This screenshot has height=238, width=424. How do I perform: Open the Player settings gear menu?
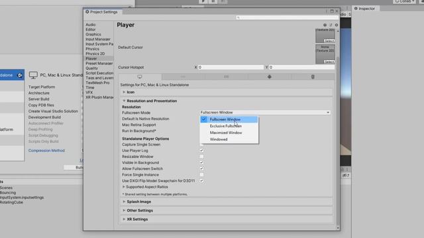pos(337,25)
